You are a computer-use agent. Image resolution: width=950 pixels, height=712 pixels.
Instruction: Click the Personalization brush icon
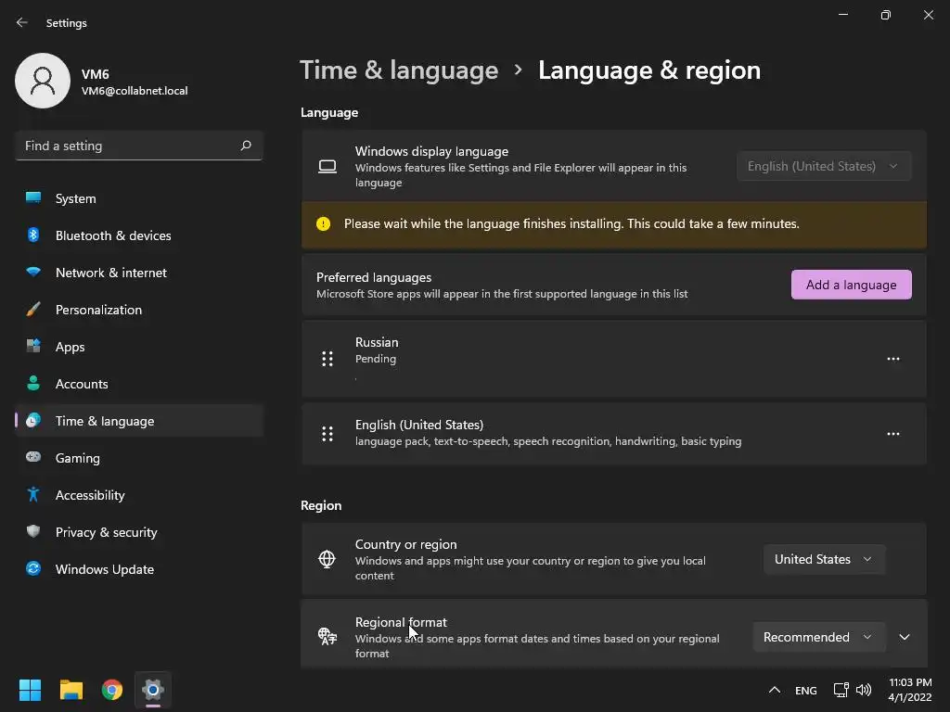click(x=33, y=310)
